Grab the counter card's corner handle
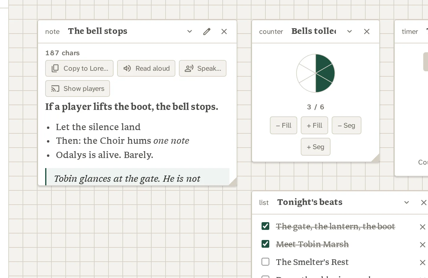Screen dimensions: 428x278 (376, 158)
